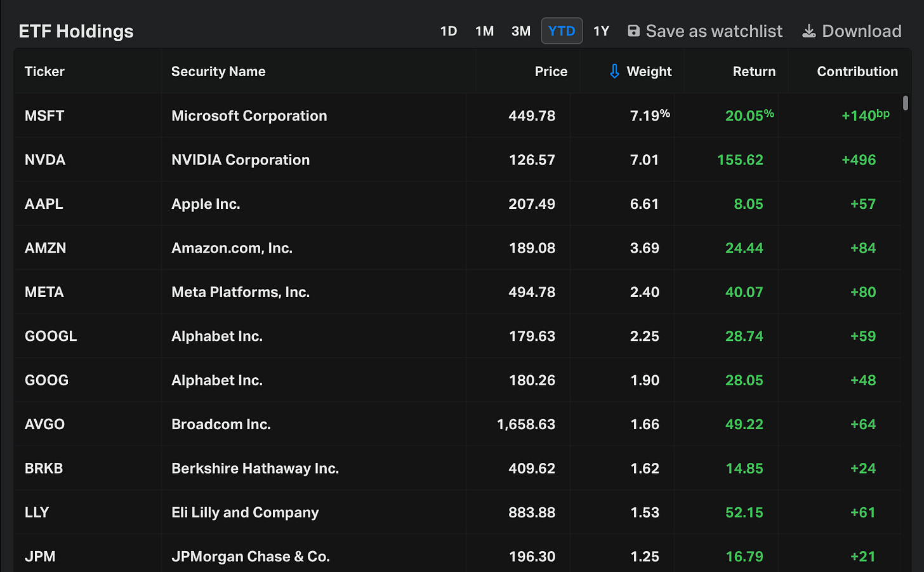
Task: Click Meta weight 2.40
Action: click(x=644, y=292)
